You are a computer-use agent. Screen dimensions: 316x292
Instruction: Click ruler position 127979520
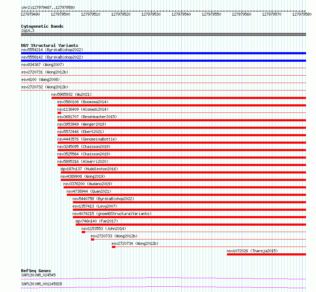pyautogui.click(x=121, y=14)
